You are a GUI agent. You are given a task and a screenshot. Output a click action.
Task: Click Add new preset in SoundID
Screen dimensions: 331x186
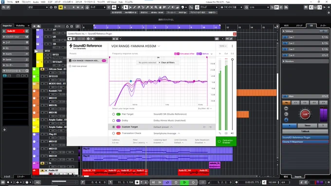[78, 66]
